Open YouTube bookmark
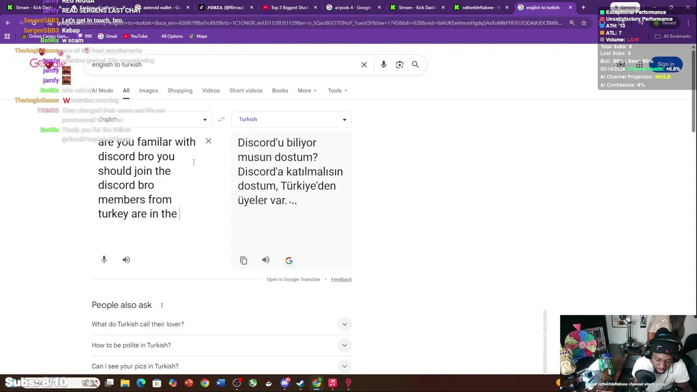 [x=135, y=36]
